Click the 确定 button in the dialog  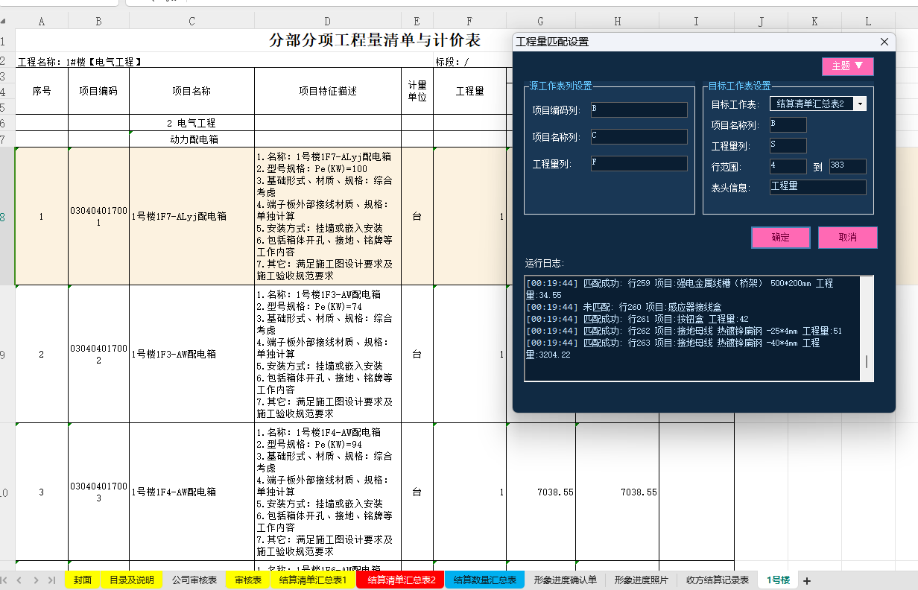780,238
